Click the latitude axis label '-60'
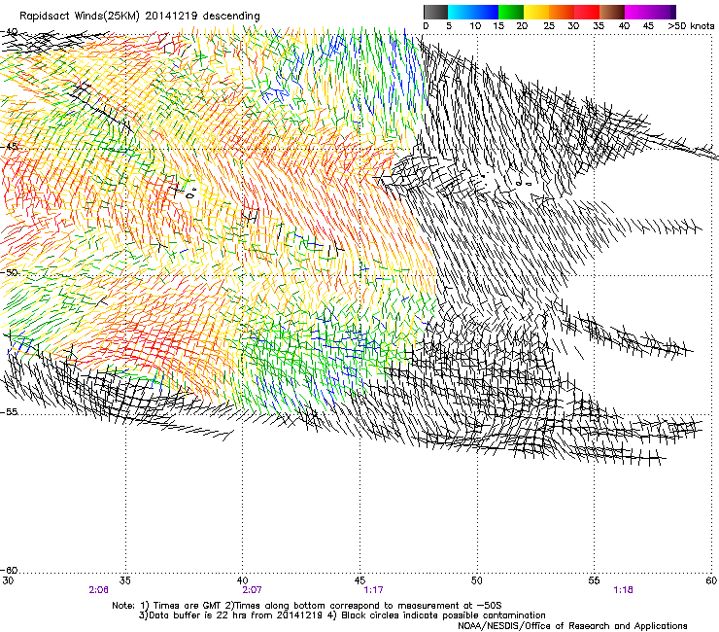This screenshot has height=632, width=719. (x=9, y=571)
